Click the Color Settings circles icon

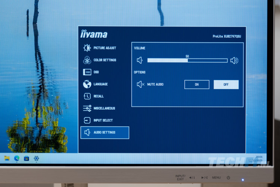tap(87, 60)
